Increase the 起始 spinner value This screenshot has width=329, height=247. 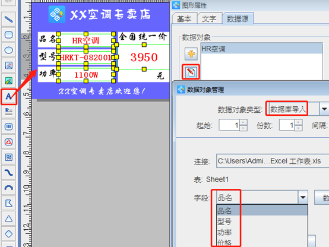pyautogui.click(x=243, y=122)
